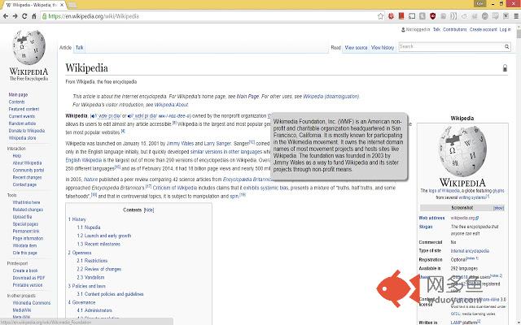The height and width of the screenshot is (325, 521).
Task: Click the search magnifier icon
Action: click(x=506, y=47)
